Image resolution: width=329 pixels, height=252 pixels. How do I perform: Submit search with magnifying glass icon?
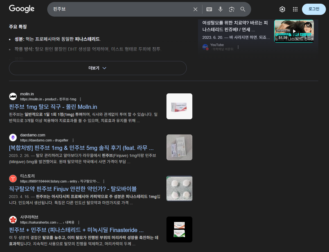point(243,9)
